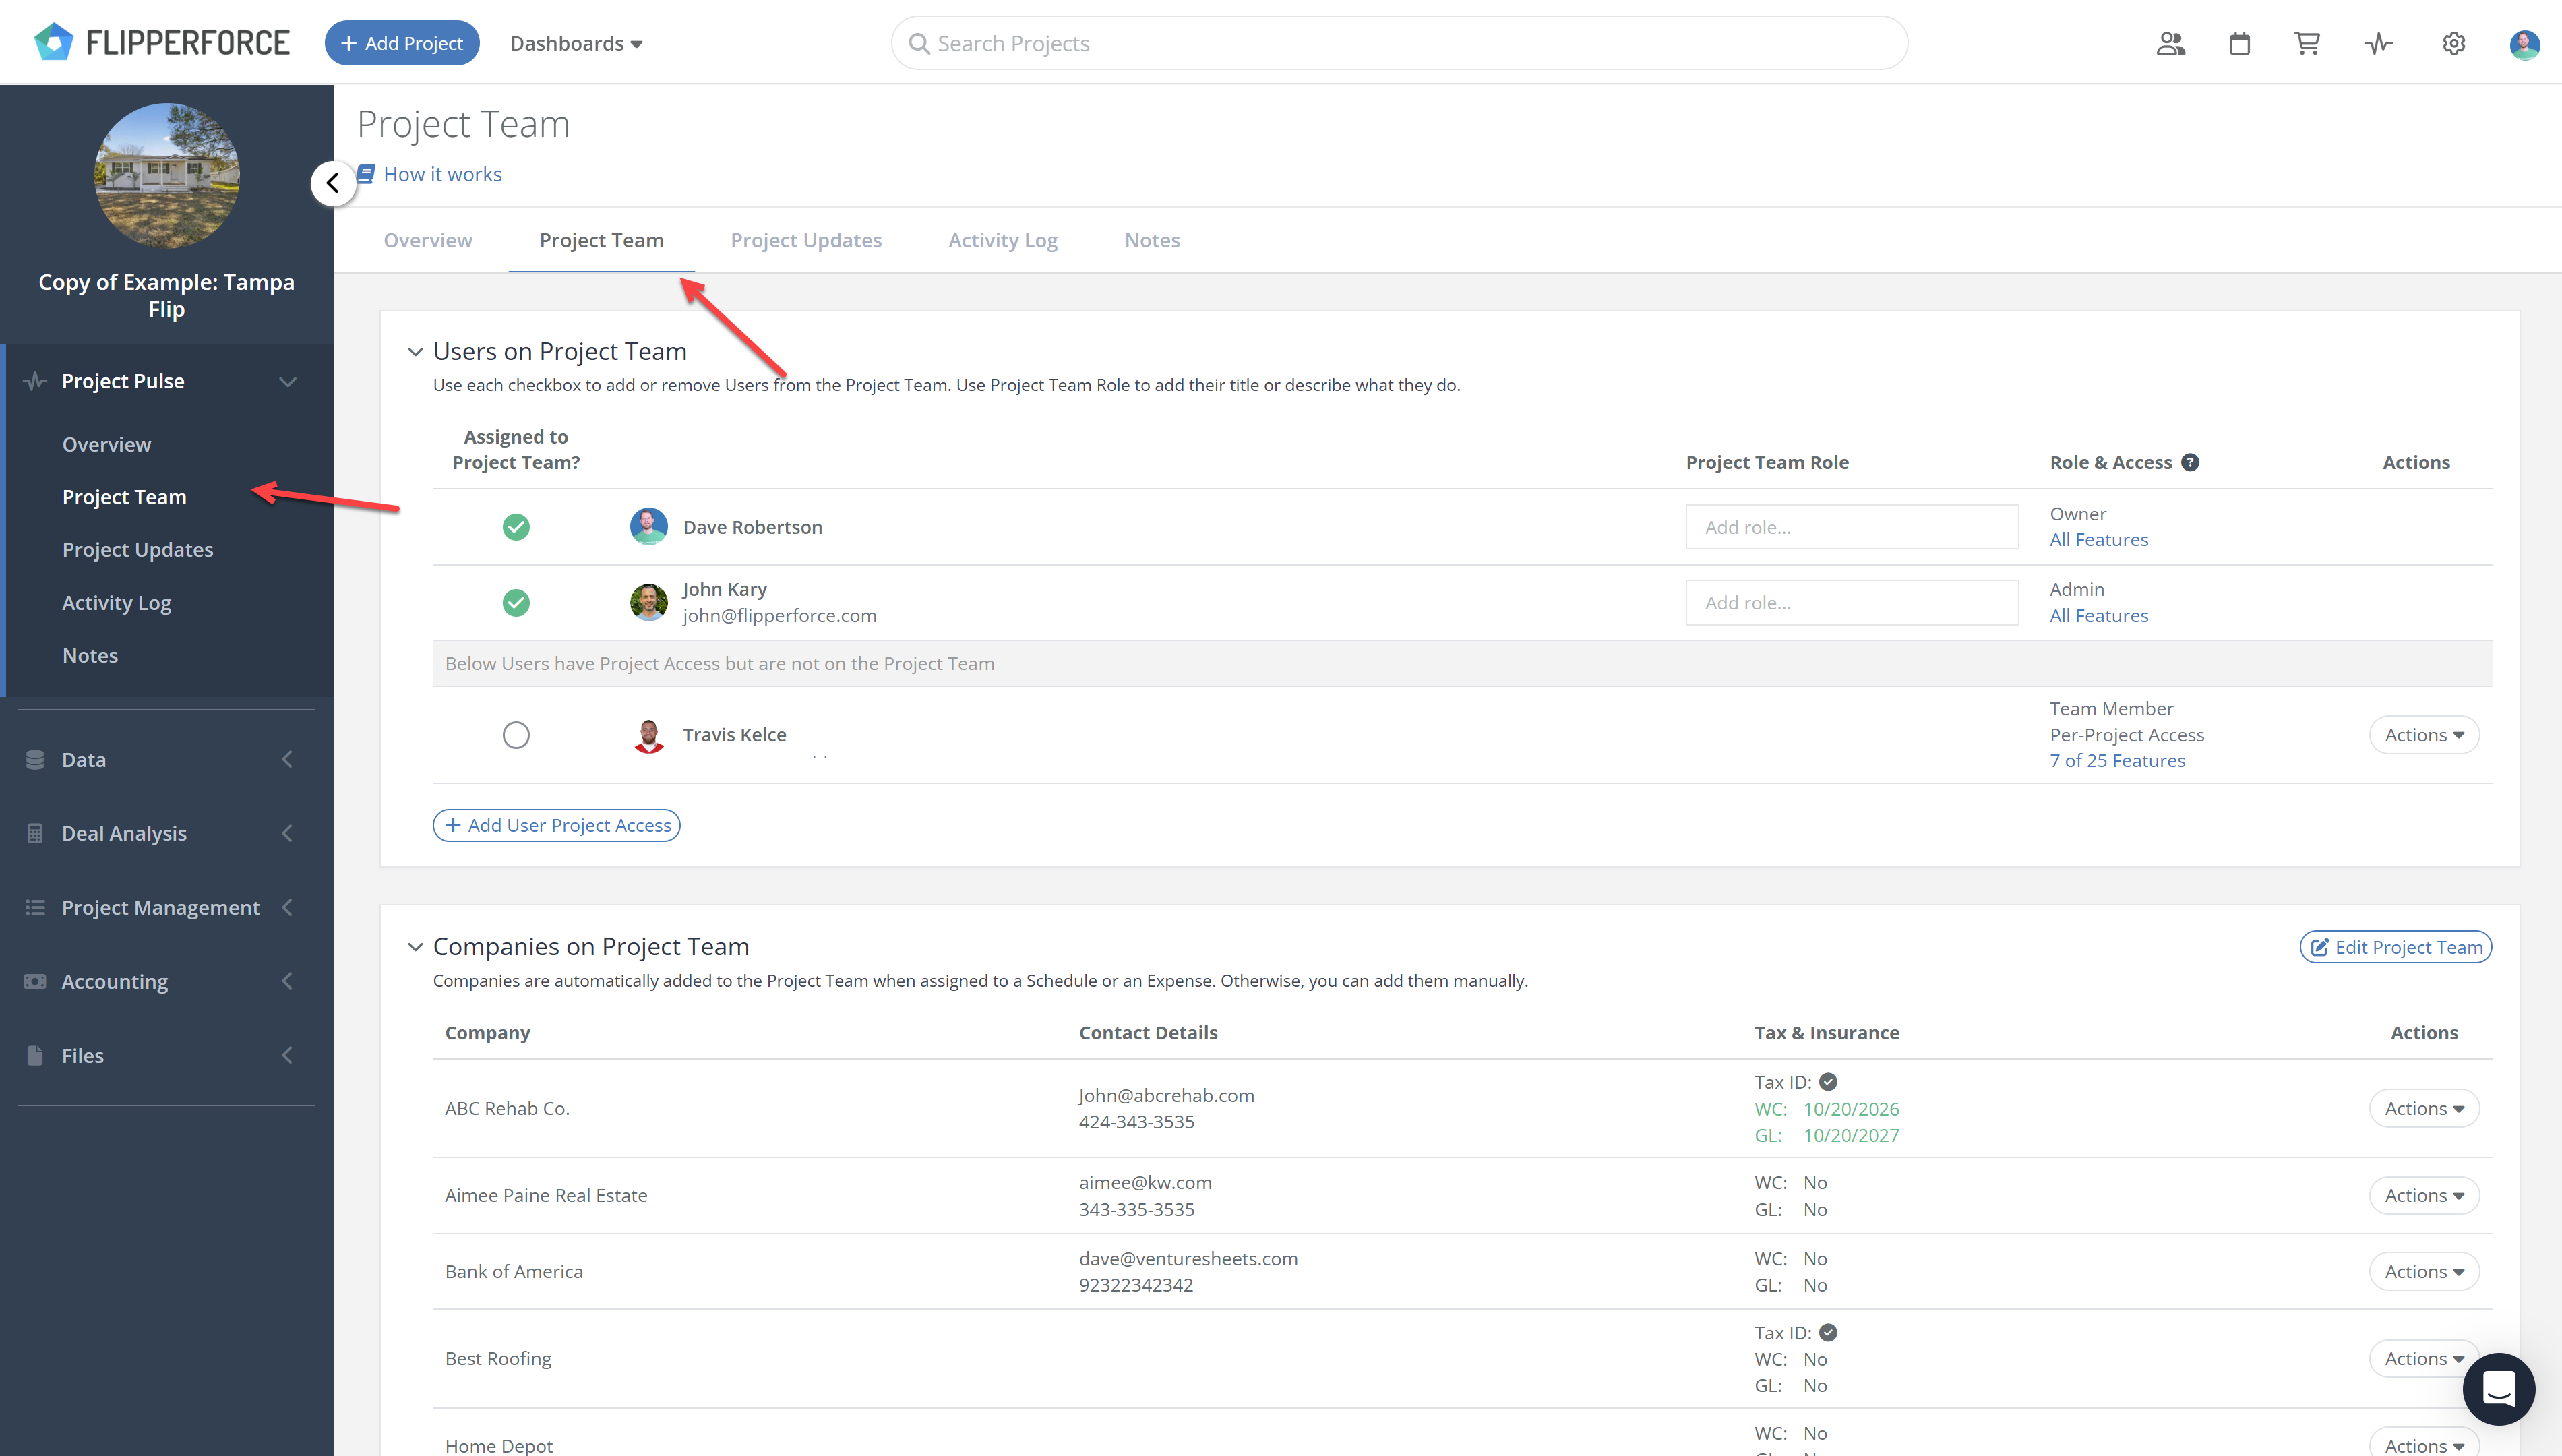Open the How it works link
The width and height of the screenshot is (2562, 1456).
pyautogui.click(x=443, y=174)
